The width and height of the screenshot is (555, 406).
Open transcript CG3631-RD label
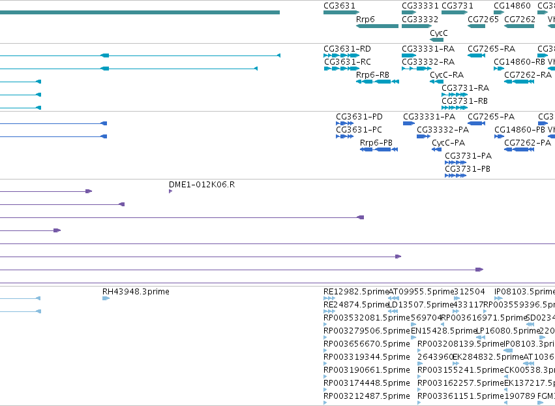[347, 49]
